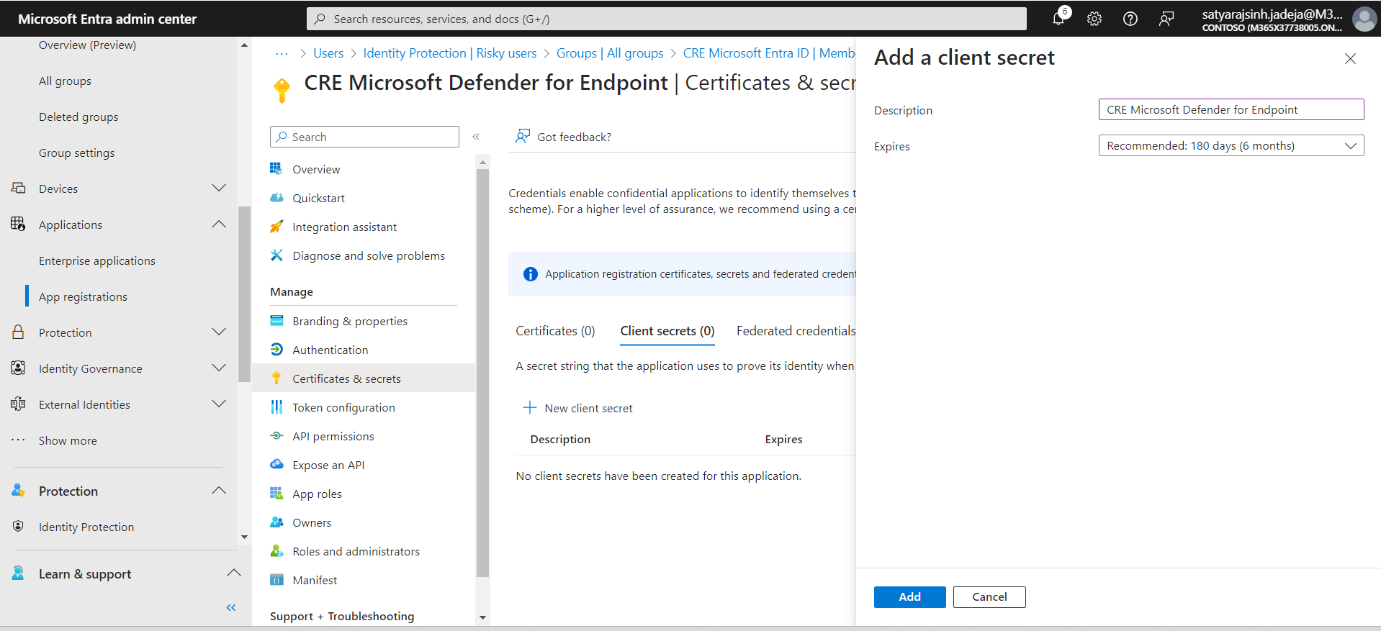Click the Applications icon in left navigation

click(19, 224)
